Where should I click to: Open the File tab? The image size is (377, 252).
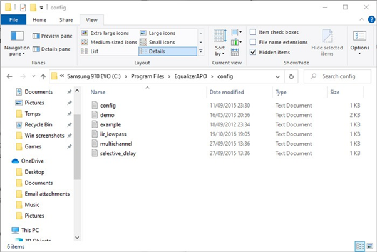pos(14,20)
